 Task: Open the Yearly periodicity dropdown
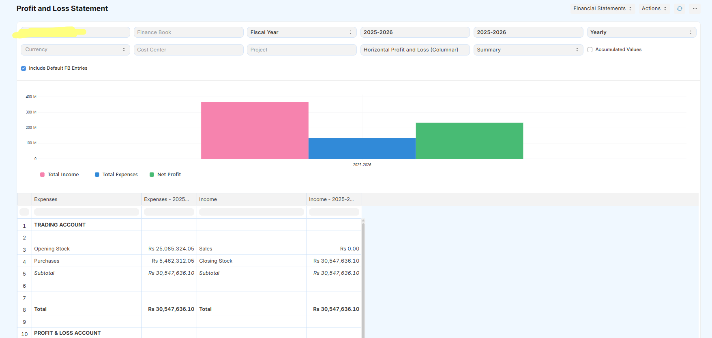coord(641,32)
